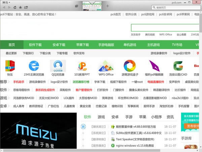
Task: Click the share icon in the toolbar
Action: point(26,7)
